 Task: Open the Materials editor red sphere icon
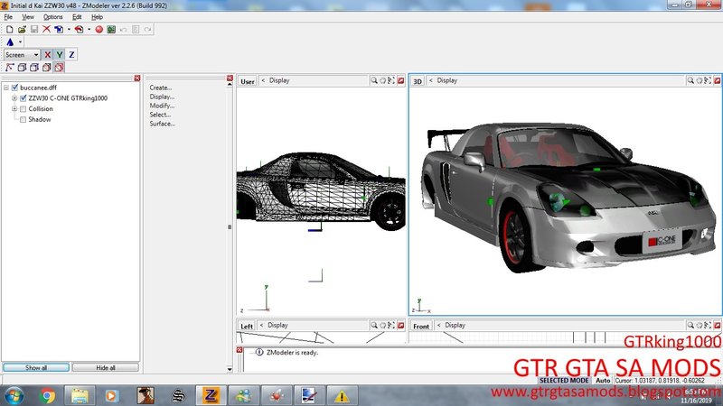coord(99,30)
